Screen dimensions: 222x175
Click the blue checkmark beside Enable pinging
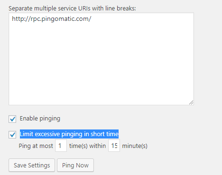[12, 119]
